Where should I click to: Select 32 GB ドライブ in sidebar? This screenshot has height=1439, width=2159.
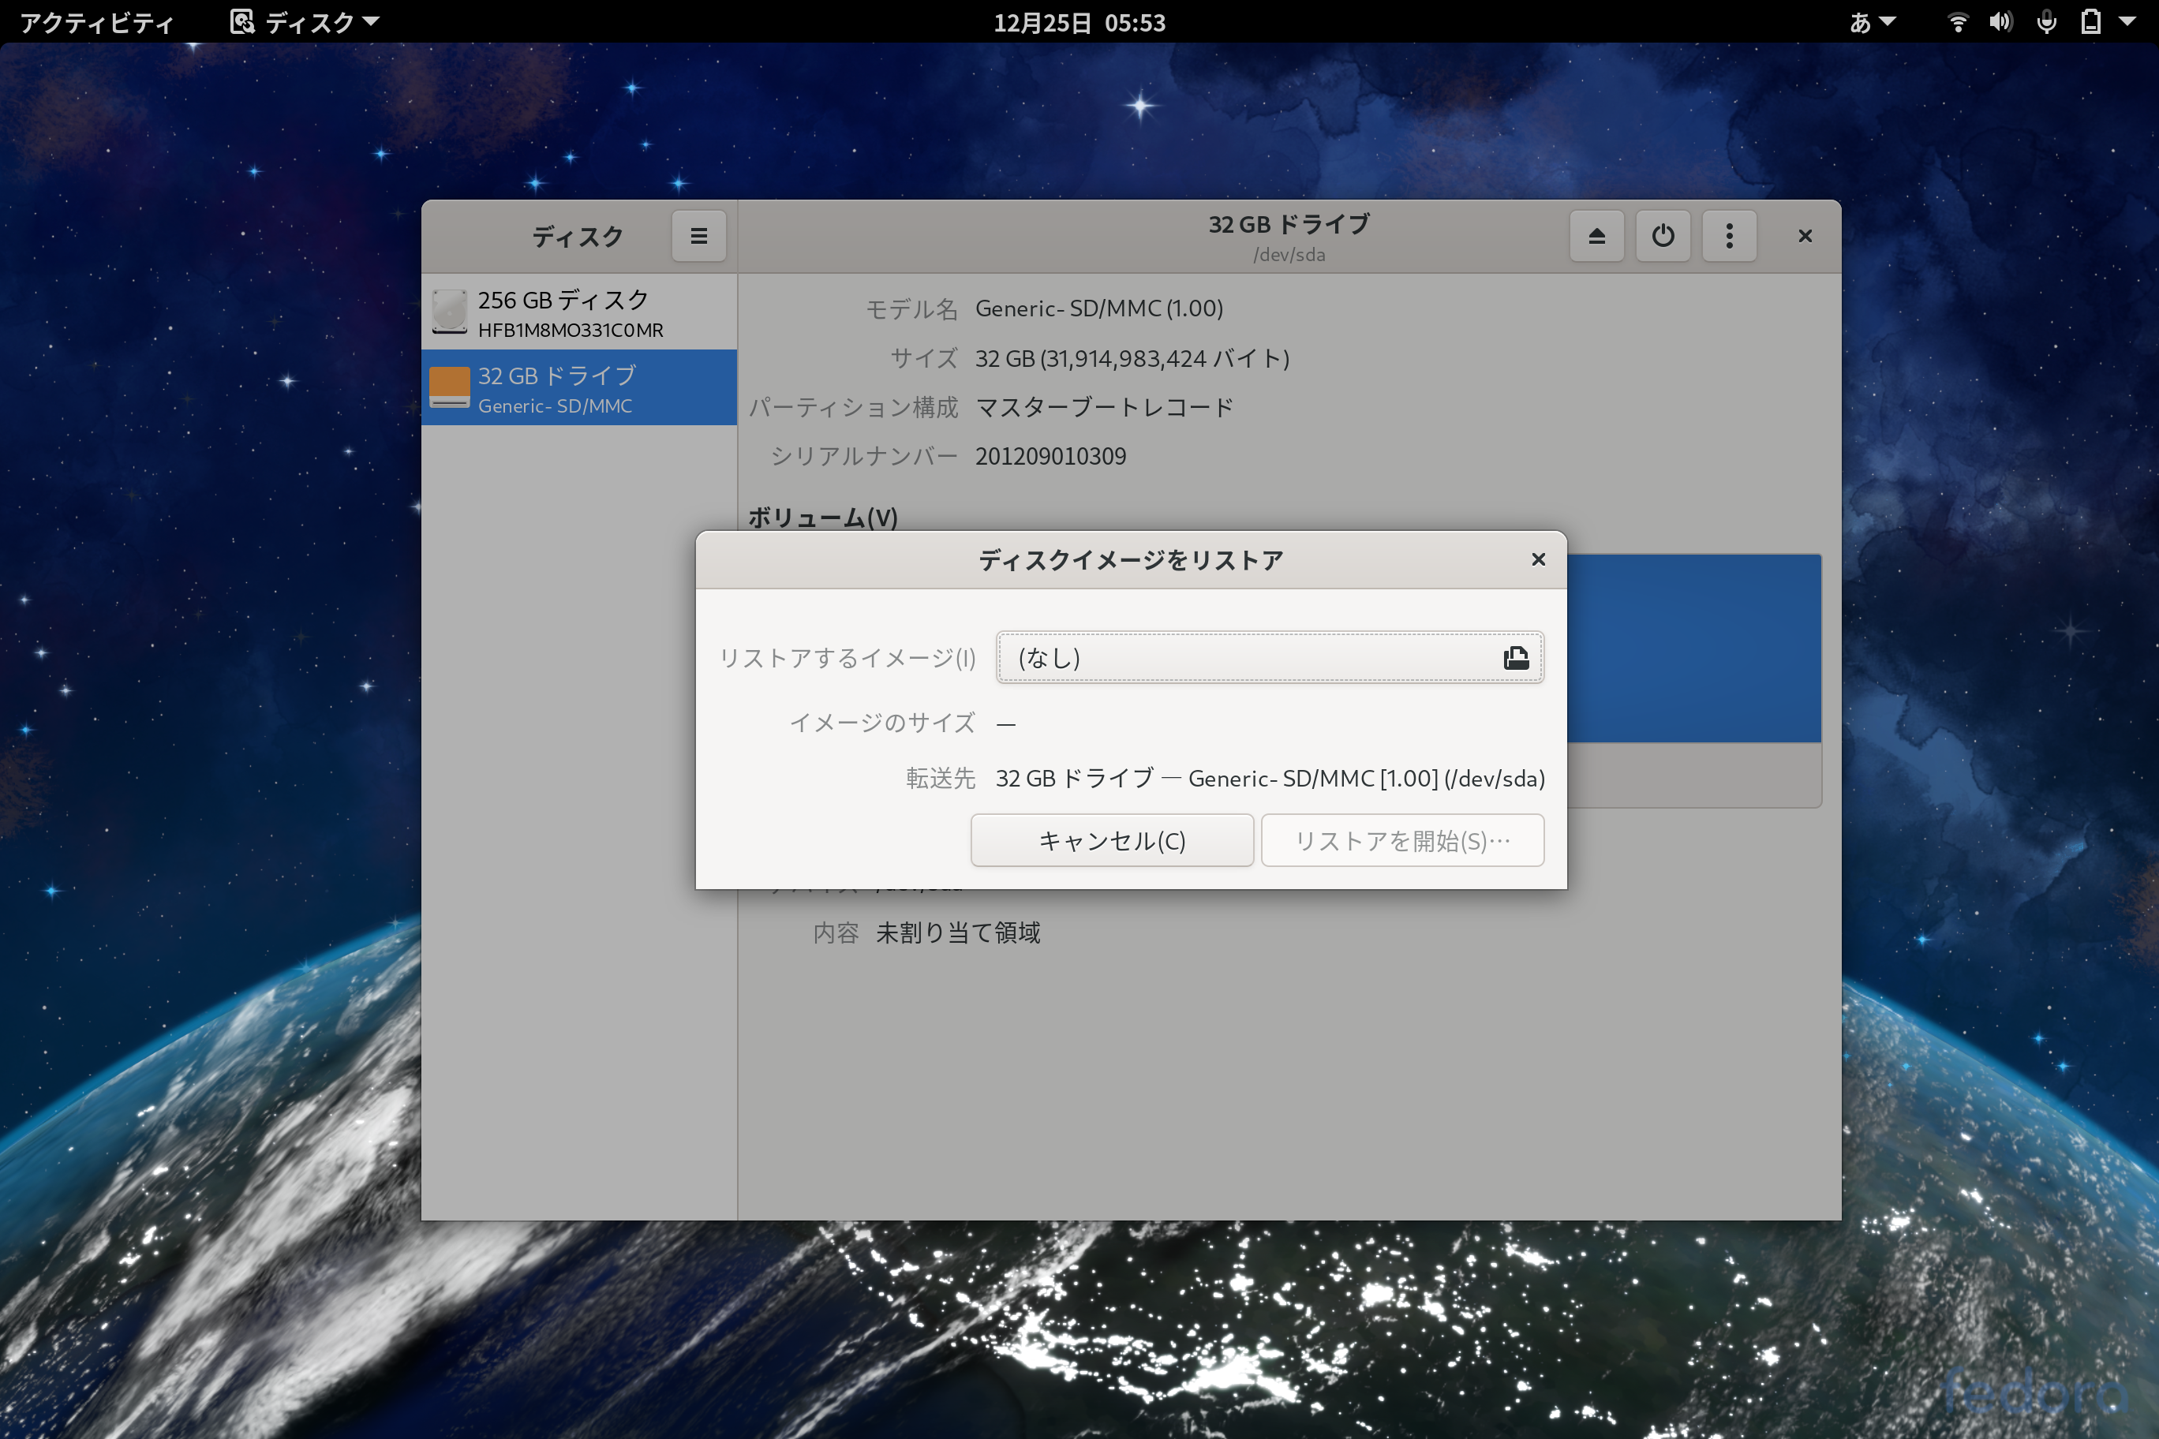579,387
